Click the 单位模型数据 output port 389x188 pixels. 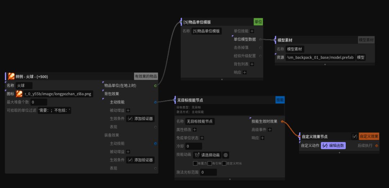coord(260,40)
